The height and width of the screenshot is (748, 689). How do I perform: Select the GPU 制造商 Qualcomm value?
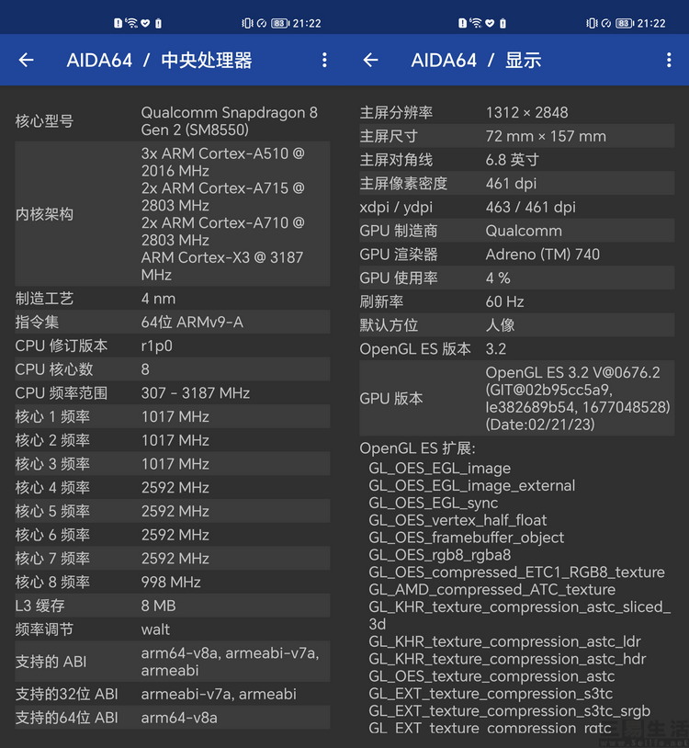pos(524,231)
